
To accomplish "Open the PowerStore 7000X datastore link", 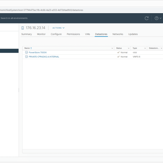I will tap(38, 52).
